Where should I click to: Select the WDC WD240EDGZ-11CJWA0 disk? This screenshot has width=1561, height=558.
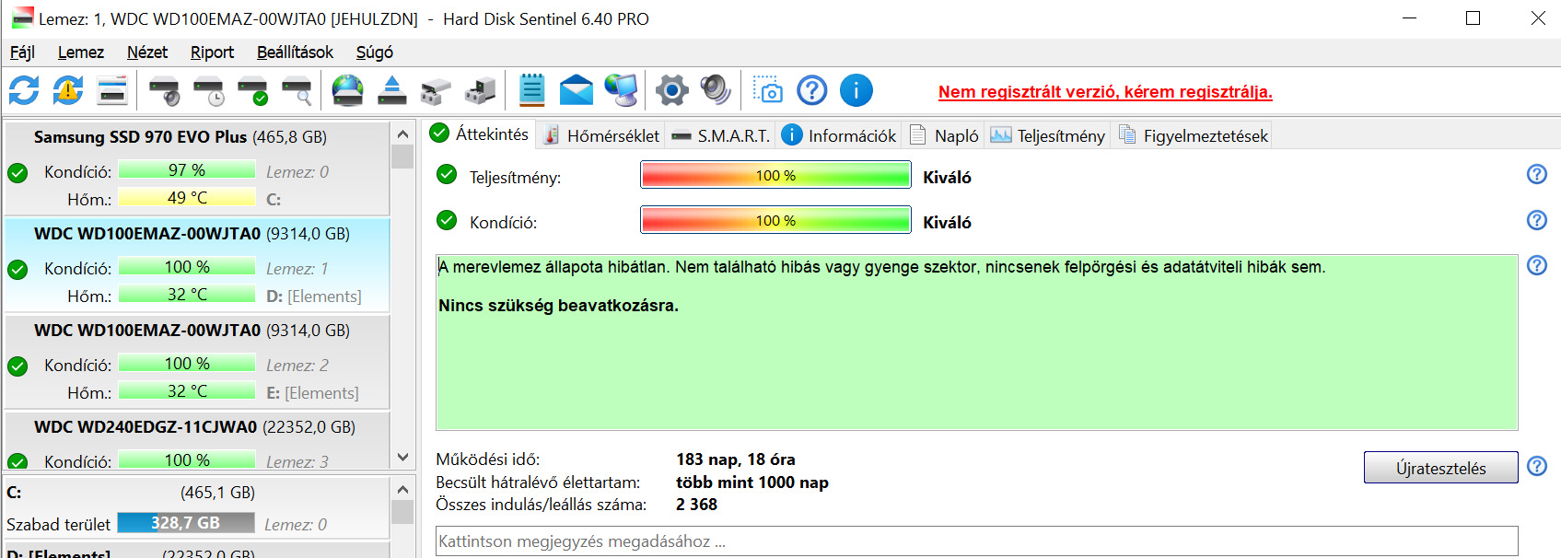(197, 440)
